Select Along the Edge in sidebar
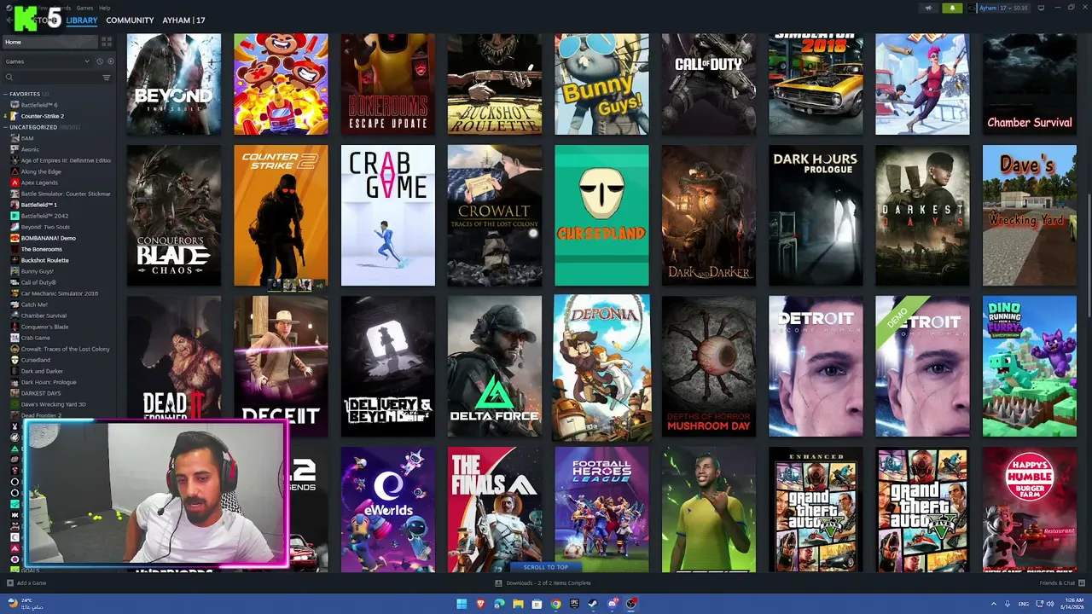1092x614 pixels. [41, 171]
